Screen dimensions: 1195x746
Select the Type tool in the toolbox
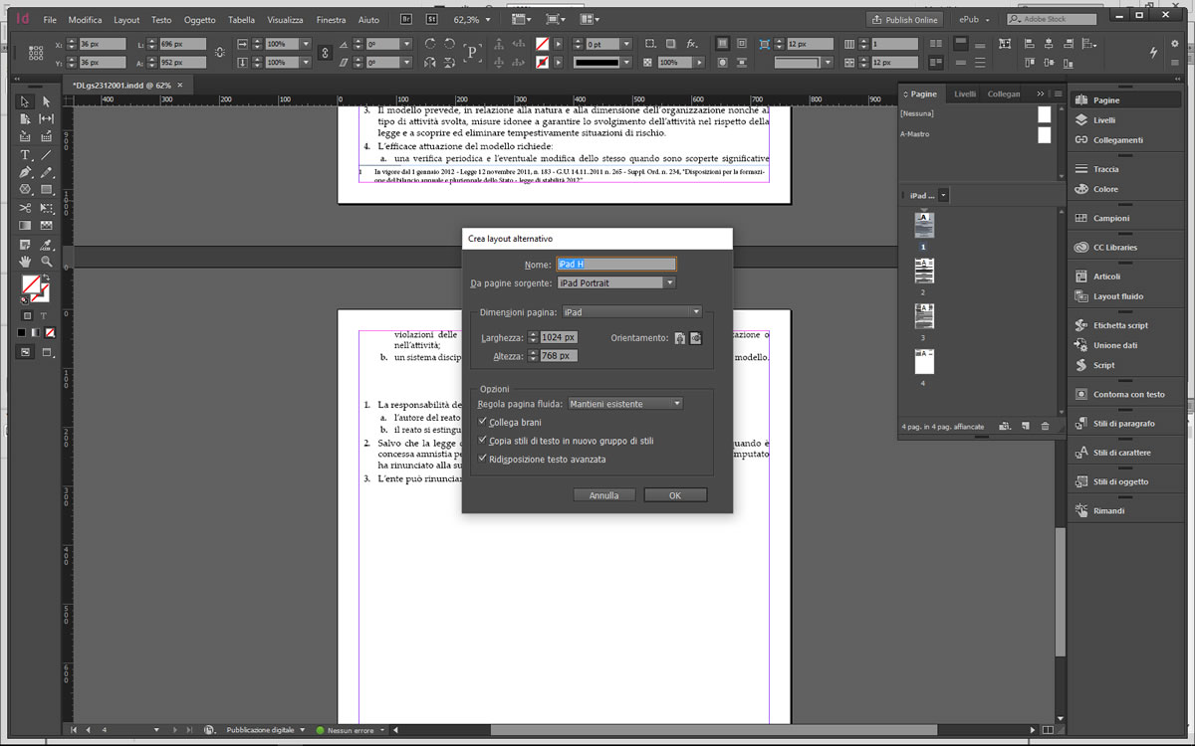click(x=25, y=155)
